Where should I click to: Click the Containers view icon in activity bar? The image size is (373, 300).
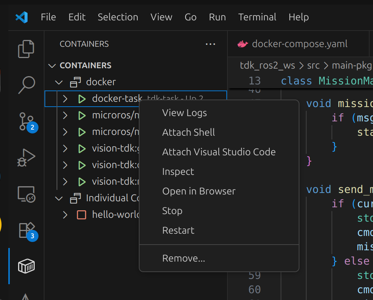click(x=26, y=266)
